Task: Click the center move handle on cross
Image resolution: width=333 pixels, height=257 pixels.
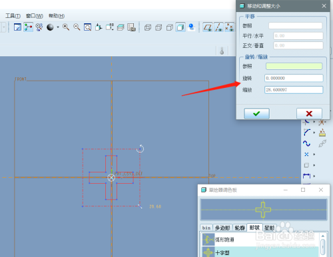Action: point(111,178)
